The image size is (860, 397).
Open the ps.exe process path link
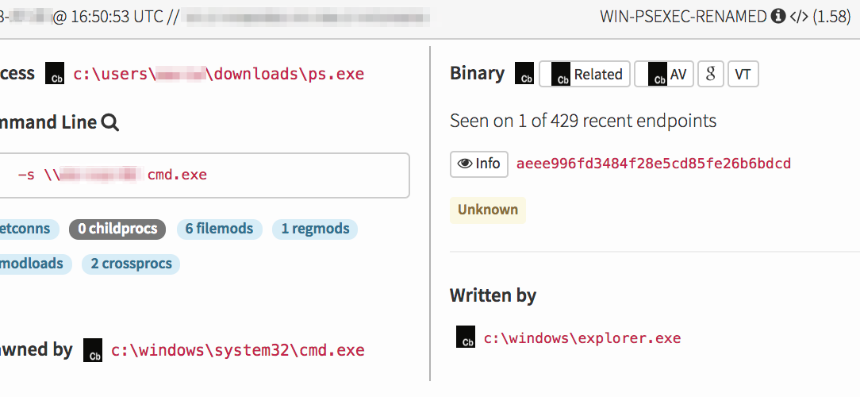[x=219, y=74]
